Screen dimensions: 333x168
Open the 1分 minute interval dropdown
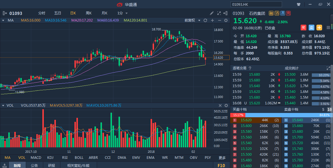[x=122, y=13]
